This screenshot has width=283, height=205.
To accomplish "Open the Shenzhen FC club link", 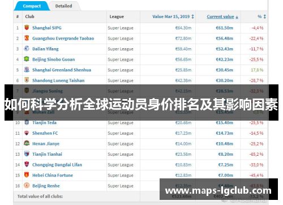I will pyautogui.click(x=45, y=133).
